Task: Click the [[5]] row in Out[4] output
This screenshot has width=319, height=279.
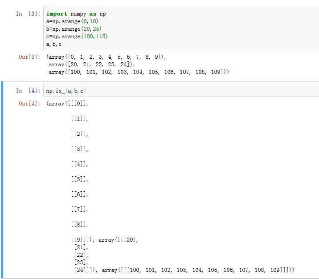Action: pos(79,179)
